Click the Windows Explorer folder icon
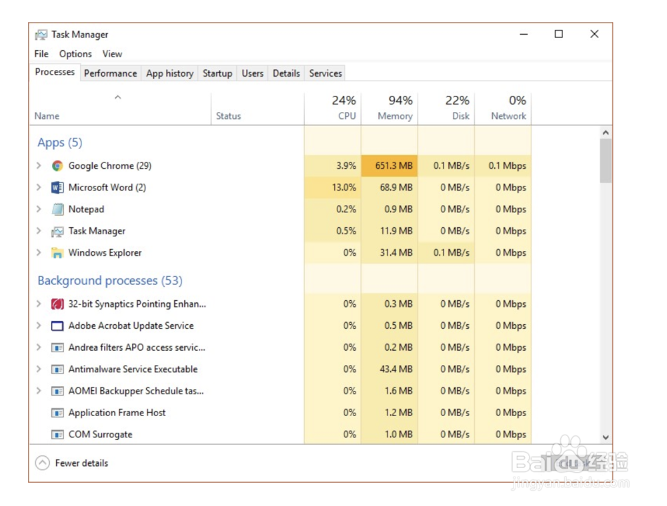The image size is (667, 506). (x=57, y=253)
